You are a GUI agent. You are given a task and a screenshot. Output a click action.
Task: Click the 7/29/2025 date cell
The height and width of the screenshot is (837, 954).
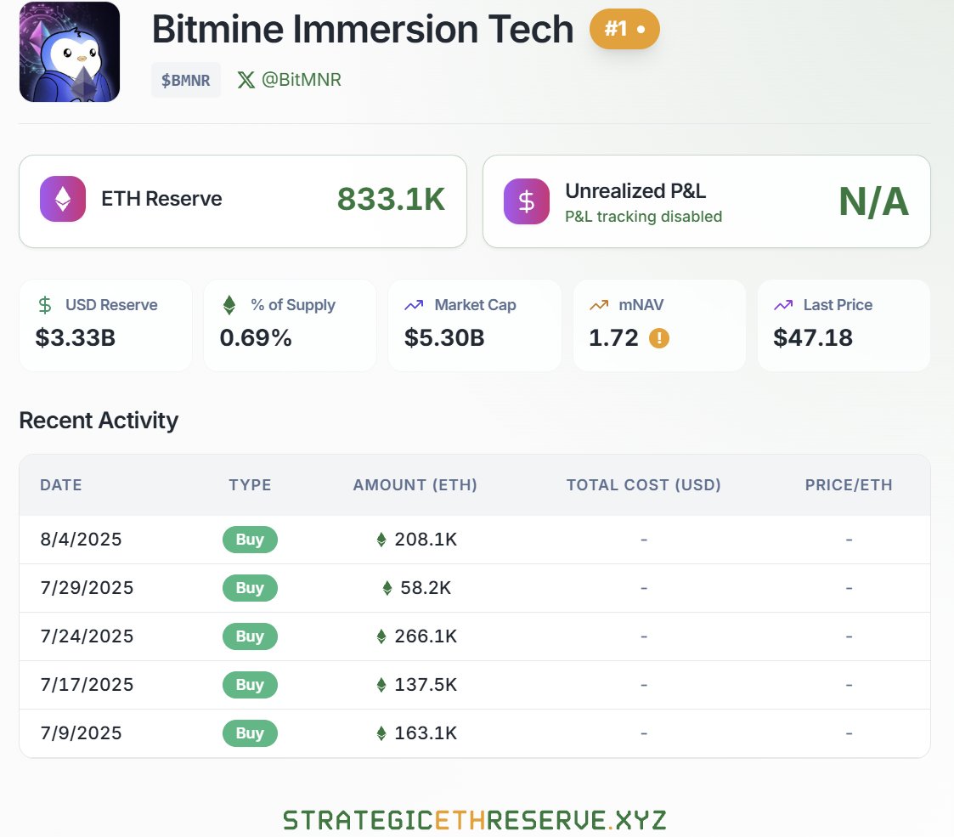pos(87,588)
